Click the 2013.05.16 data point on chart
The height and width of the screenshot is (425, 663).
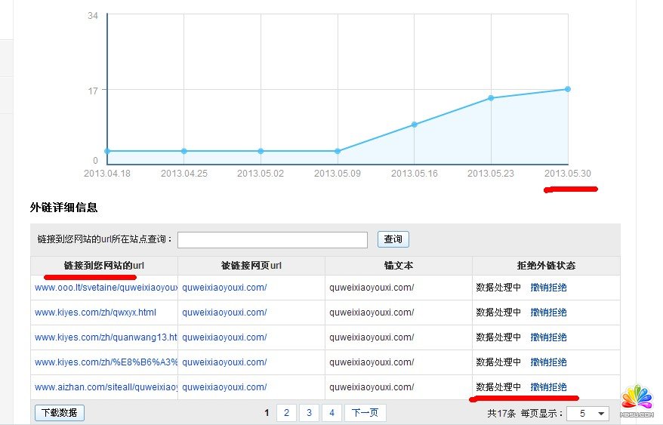tap(414, 125)
